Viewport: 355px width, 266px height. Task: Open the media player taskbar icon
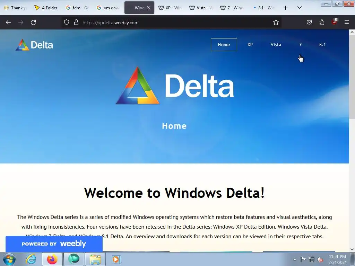pos(116,259)
